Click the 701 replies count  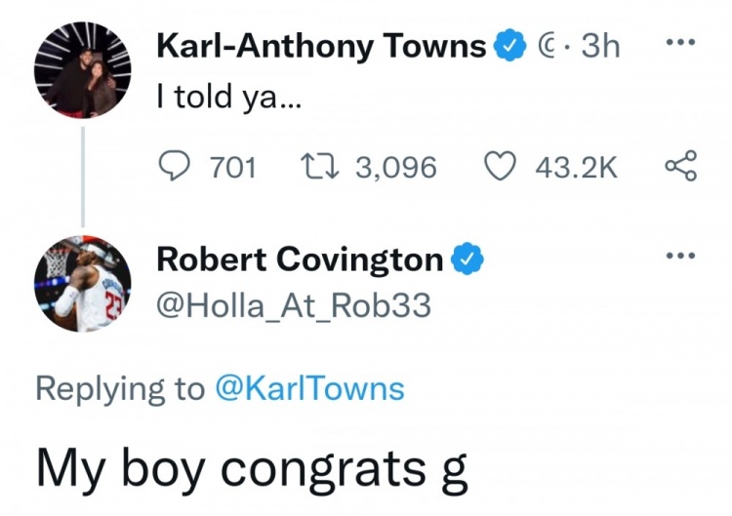click(233, 169)
